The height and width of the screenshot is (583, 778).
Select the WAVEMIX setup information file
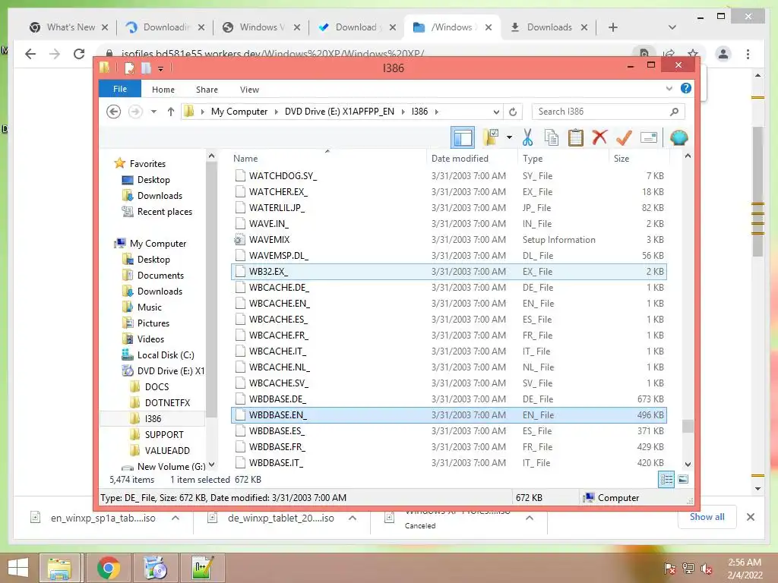click(x=449, y=240)
